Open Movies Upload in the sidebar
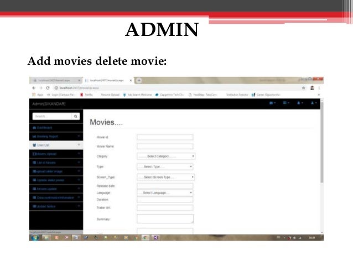The image size is (353, 265). [x=56, y=154]
